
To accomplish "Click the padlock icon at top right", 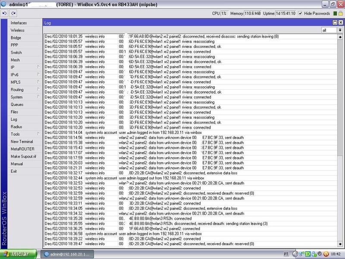I will pyautogui.click(x=341, y=13).
